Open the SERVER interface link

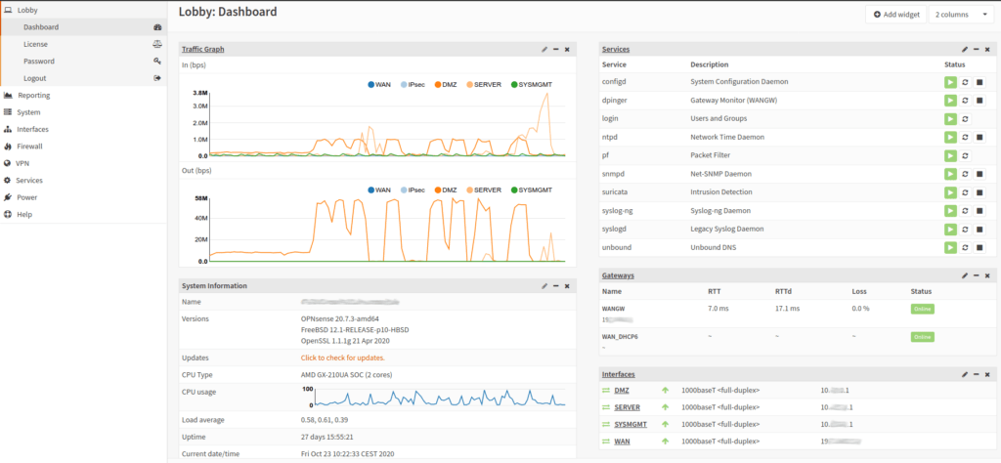pos(627,407)
